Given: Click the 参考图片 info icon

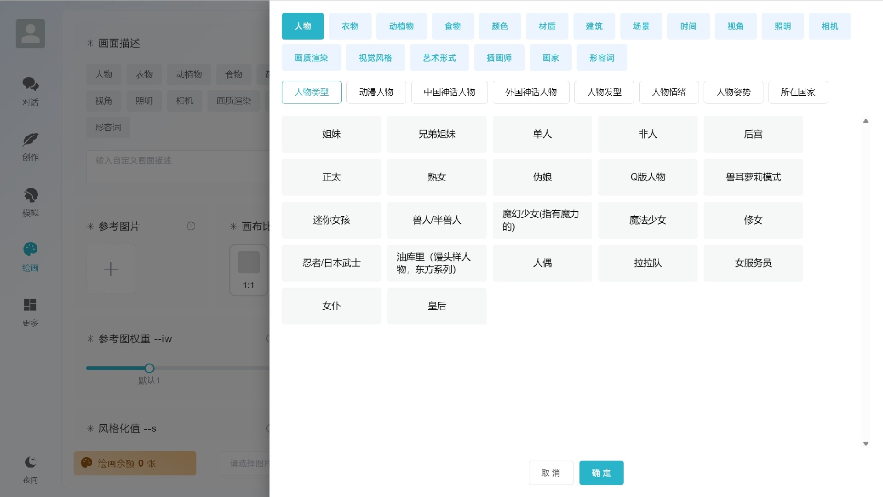Looking at the screenshot, I should point(191,226).
